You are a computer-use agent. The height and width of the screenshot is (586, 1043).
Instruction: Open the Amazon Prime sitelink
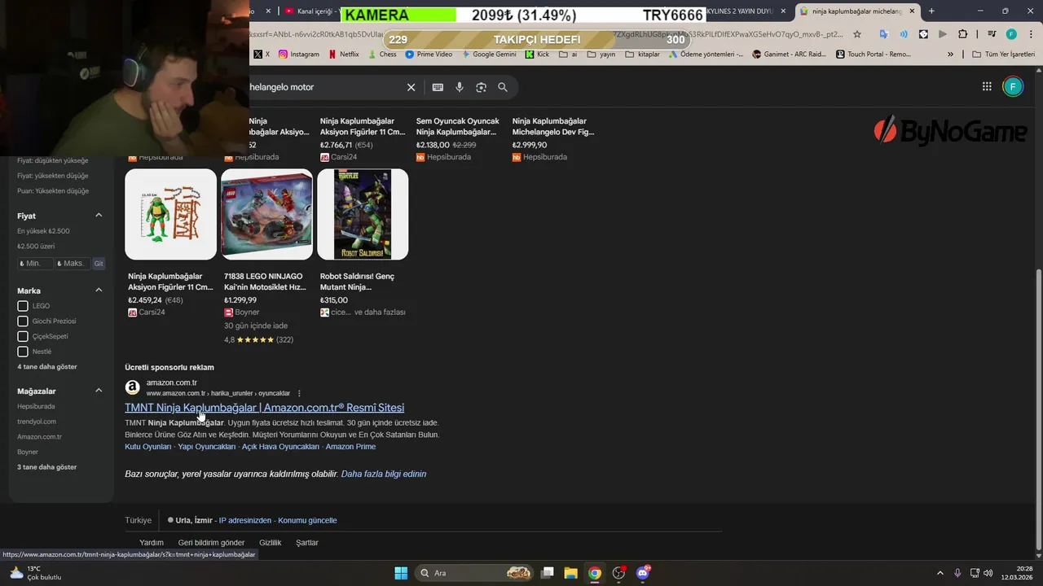350,447
